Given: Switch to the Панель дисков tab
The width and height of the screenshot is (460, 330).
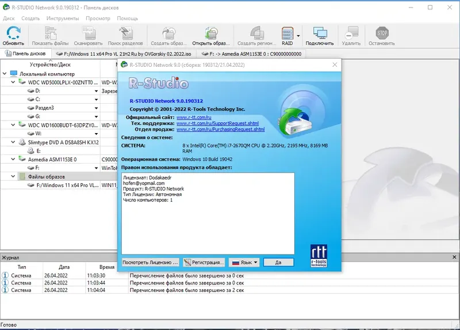Looking at the screenshot, I should (26, 54).
